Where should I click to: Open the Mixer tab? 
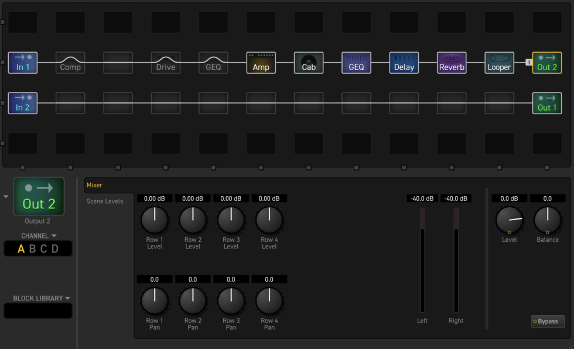click(x=94, y=185)
